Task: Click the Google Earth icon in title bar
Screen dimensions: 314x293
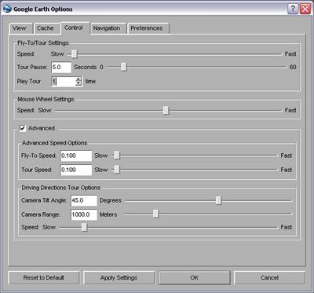Action: point(7,9)
